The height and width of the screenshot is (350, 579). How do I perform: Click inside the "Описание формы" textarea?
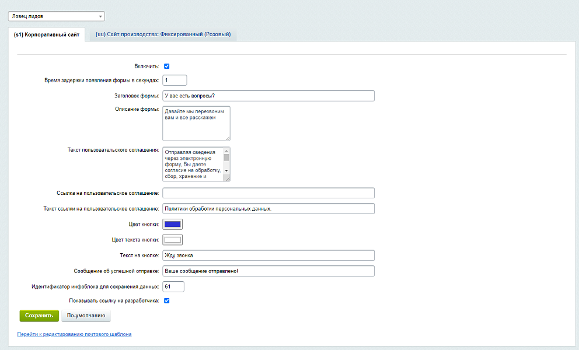pyautogui.click(x=196, y=123)
